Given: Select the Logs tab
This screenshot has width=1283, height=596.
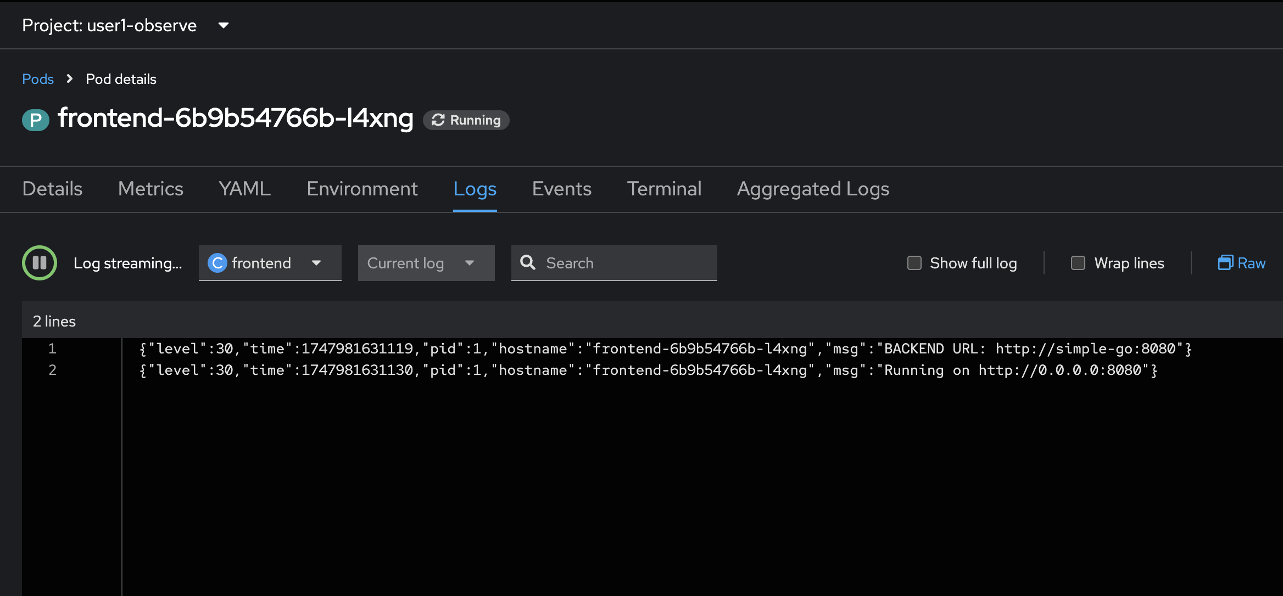Looking at the screenshot, I should [475, 189].
